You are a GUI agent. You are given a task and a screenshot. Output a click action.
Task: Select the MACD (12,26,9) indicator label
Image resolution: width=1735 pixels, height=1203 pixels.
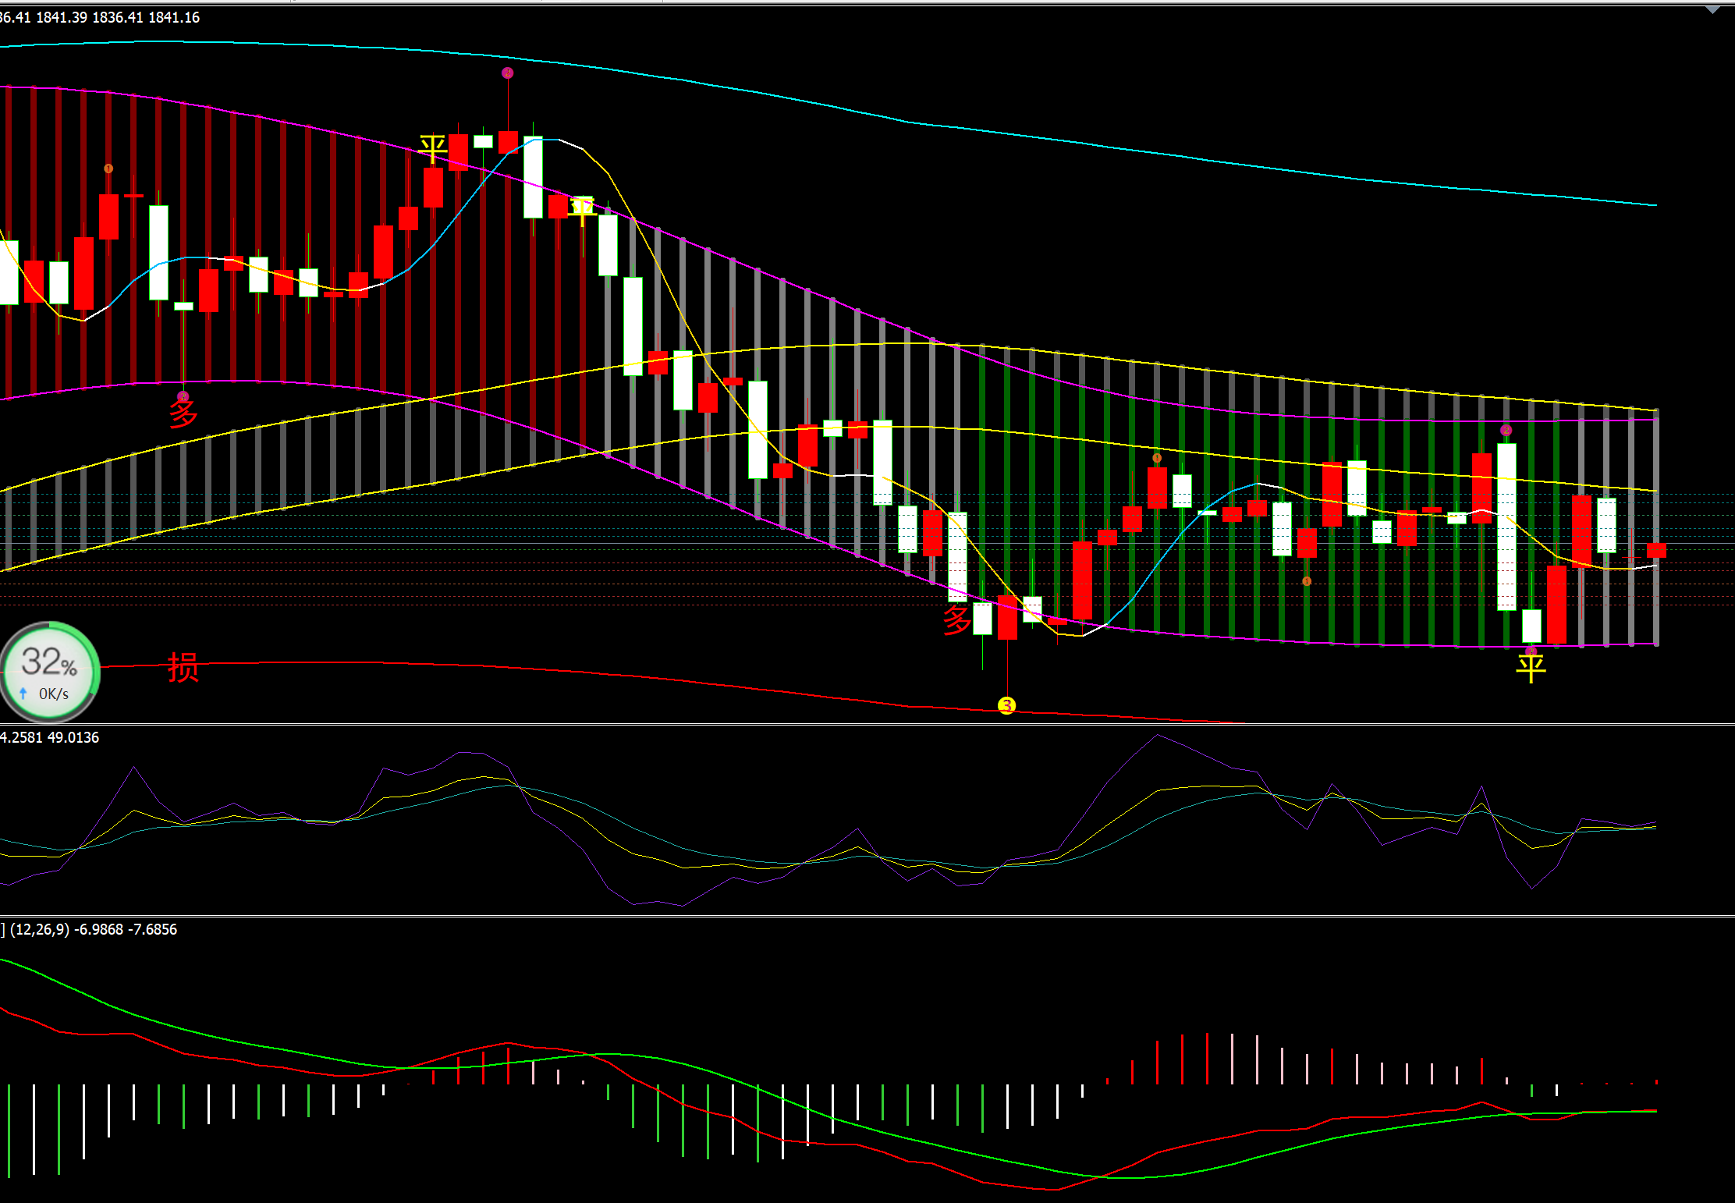click(39, 929)
